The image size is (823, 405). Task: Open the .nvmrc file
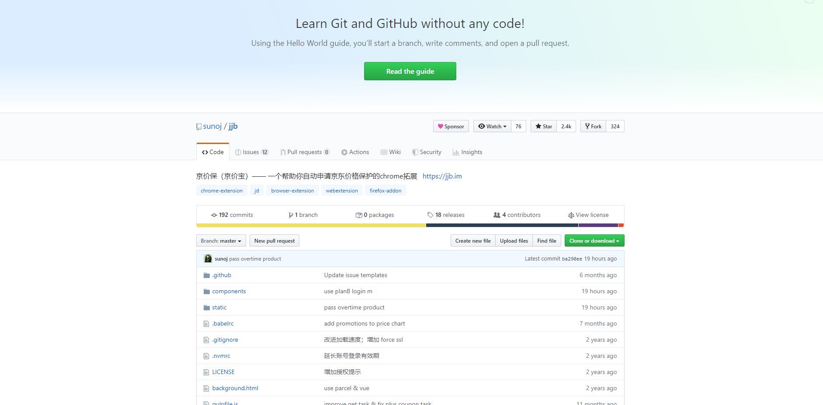(x=221, y=356)
